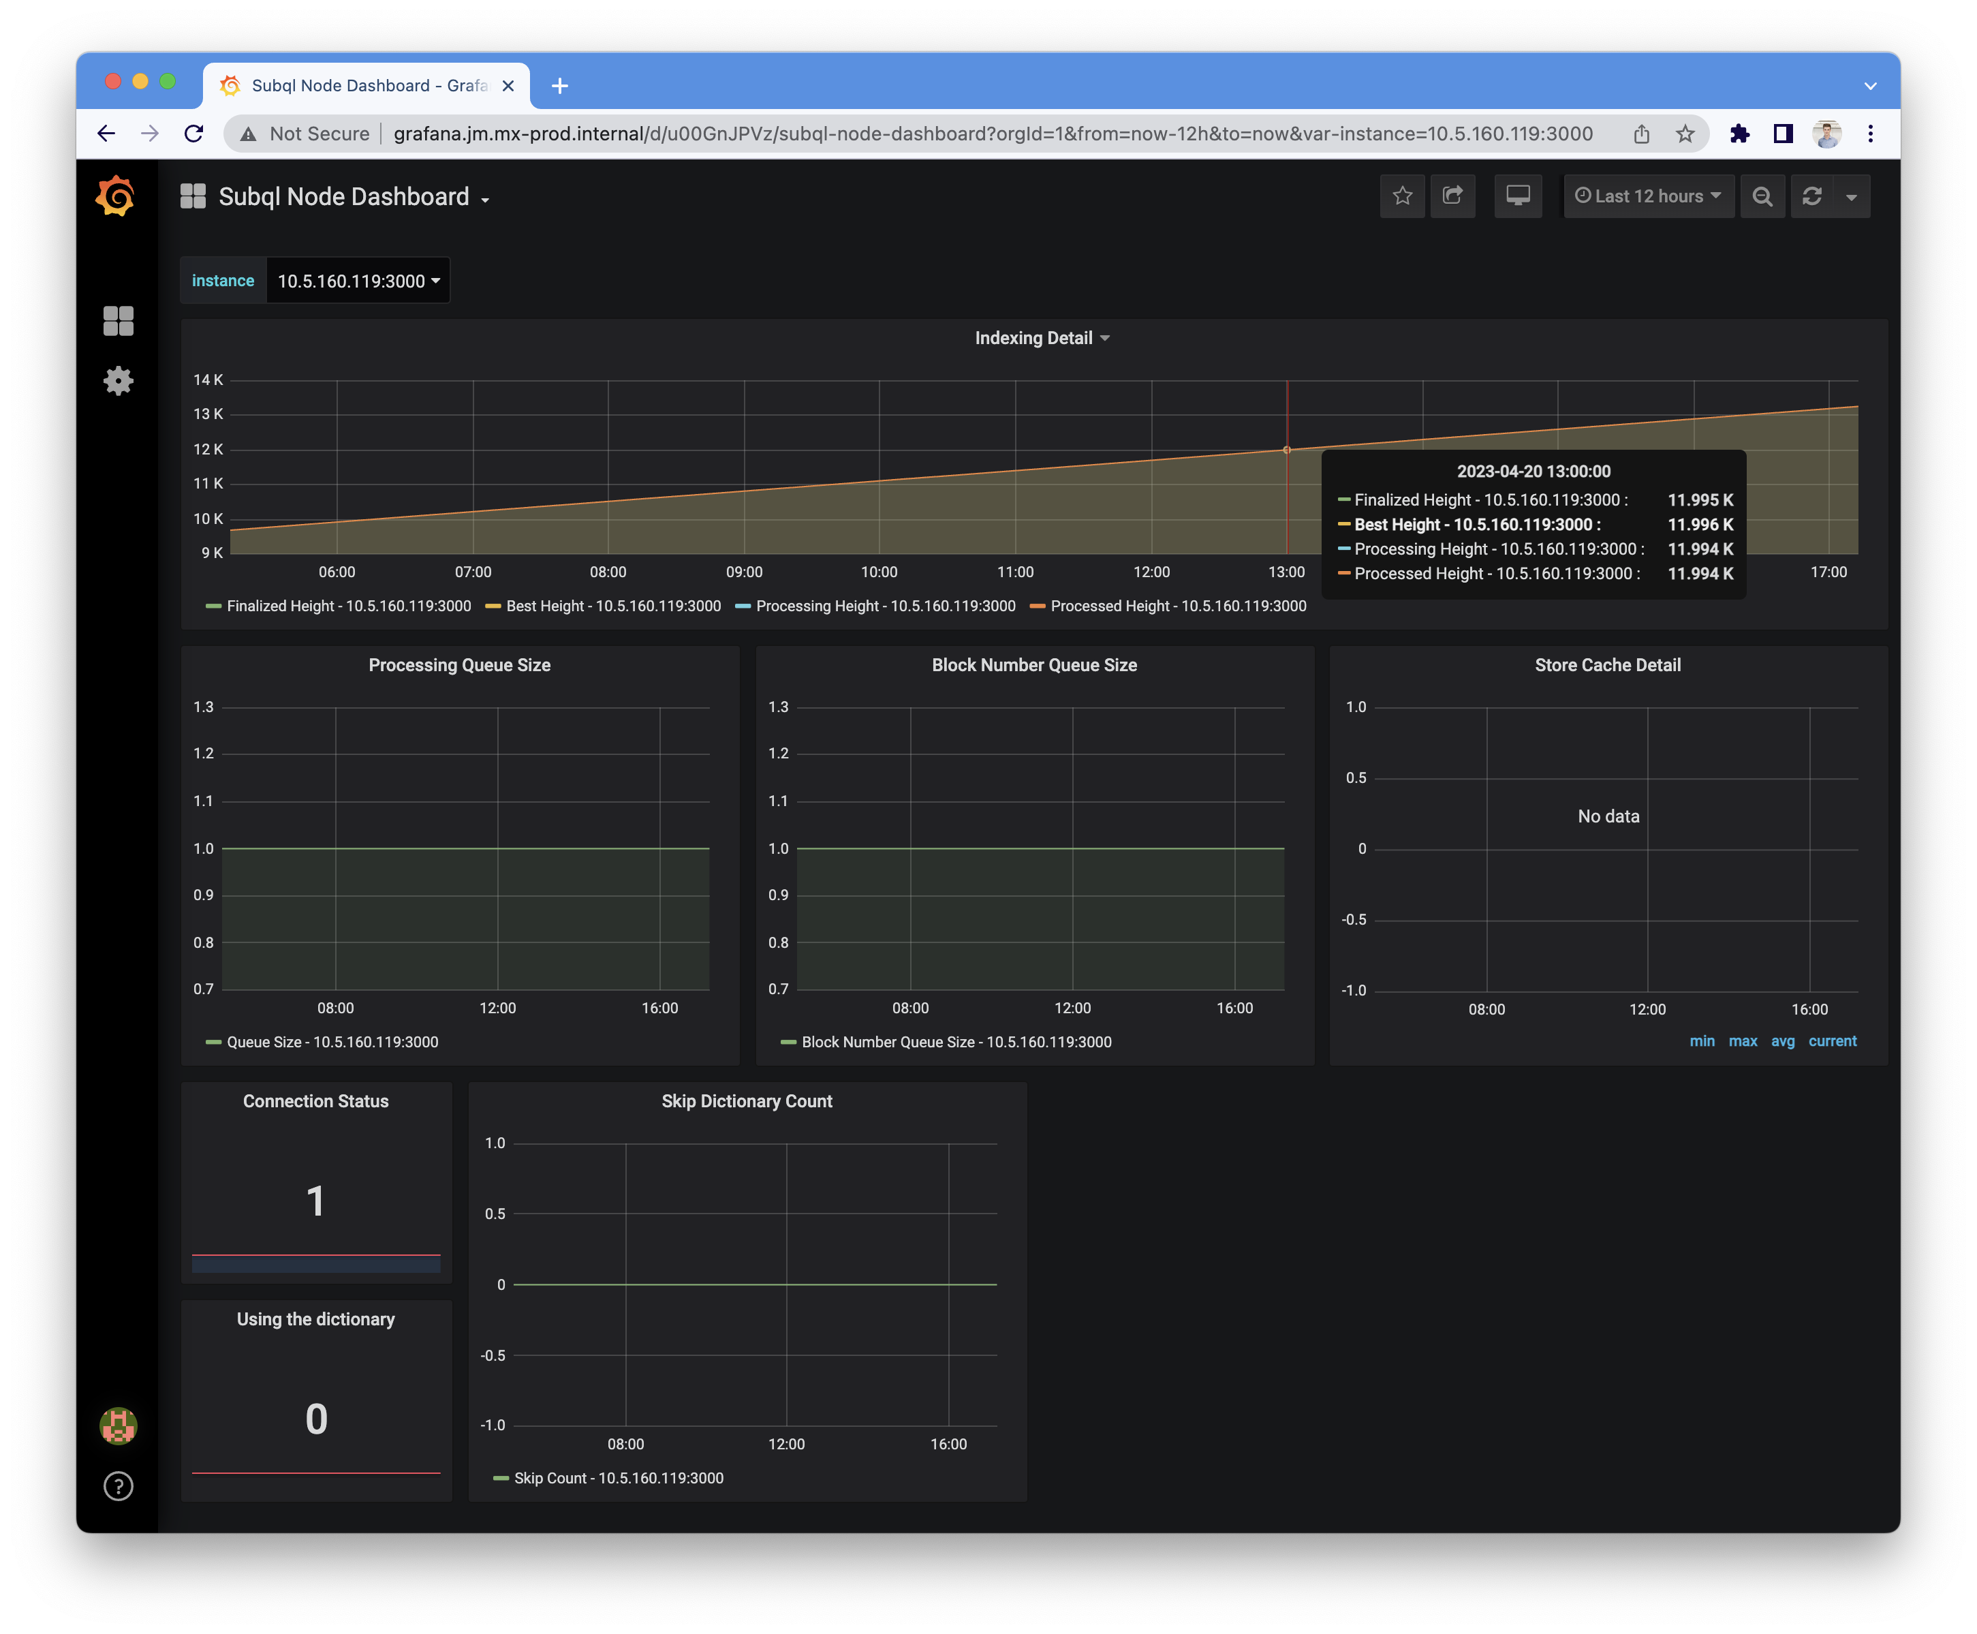Reload the browser page
Image resolution: width=1977 pixels, height=1634 pixels.
(x=194, y=134)
